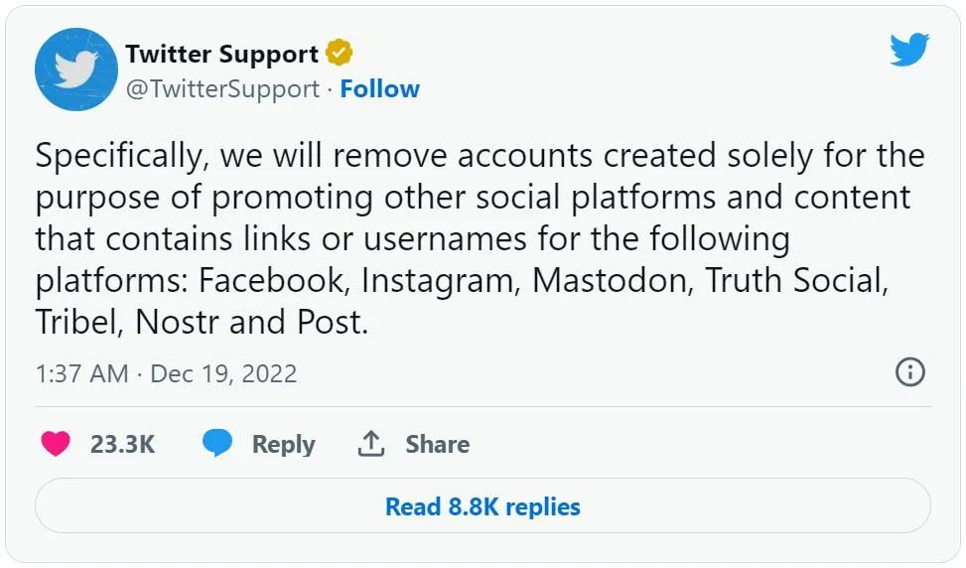Click the @TwitterSupport handle

coord(222,88)
